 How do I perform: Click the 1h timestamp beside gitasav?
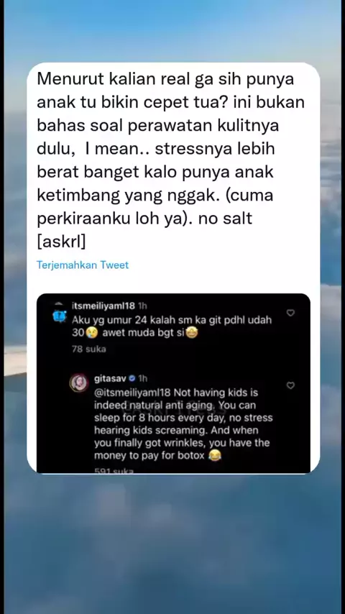143,379
